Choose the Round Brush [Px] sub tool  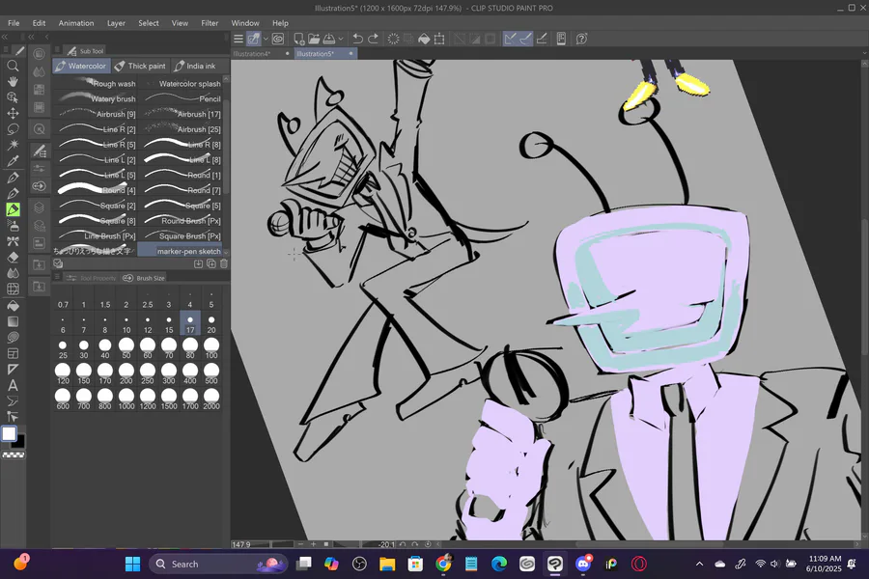181,221
